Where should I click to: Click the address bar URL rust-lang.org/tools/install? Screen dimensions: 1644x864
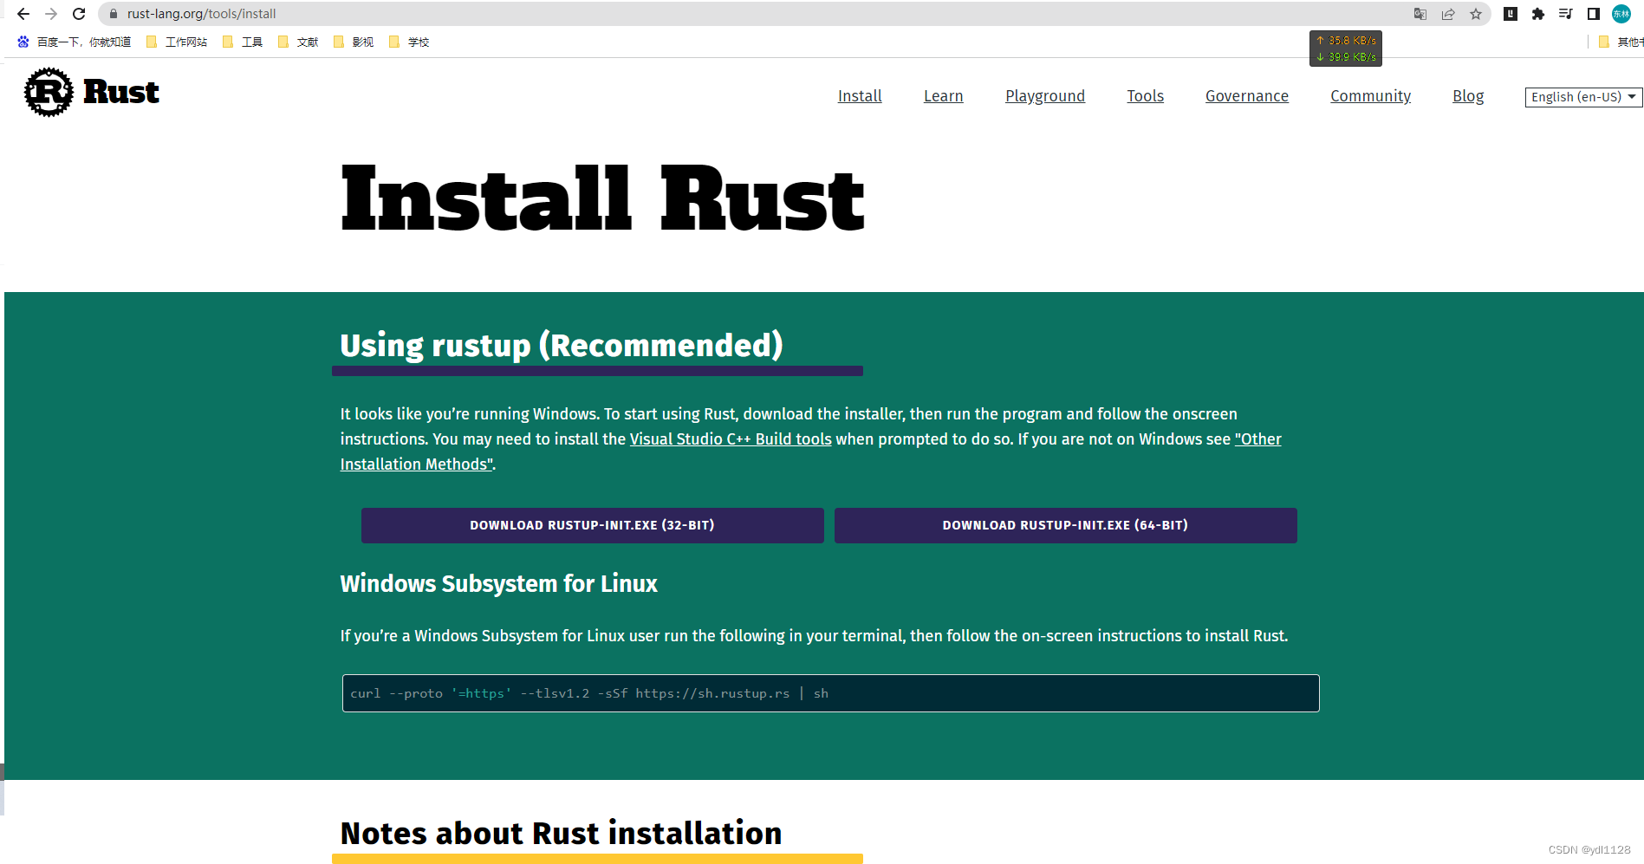click(x=201, y=14)
